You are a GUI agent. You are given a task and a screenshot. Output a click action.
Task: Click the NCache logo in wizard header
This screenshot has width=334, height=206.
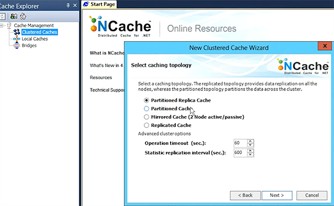[303, 66]
